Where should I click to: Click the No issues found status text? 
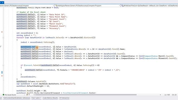click(x=10, y=95)
